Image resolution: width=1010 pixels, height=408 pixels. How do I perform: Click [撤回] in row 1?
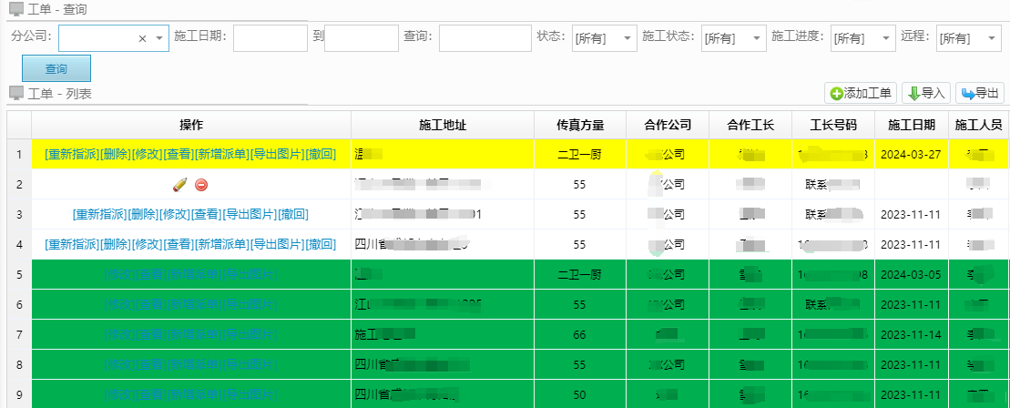click(321, 155)
